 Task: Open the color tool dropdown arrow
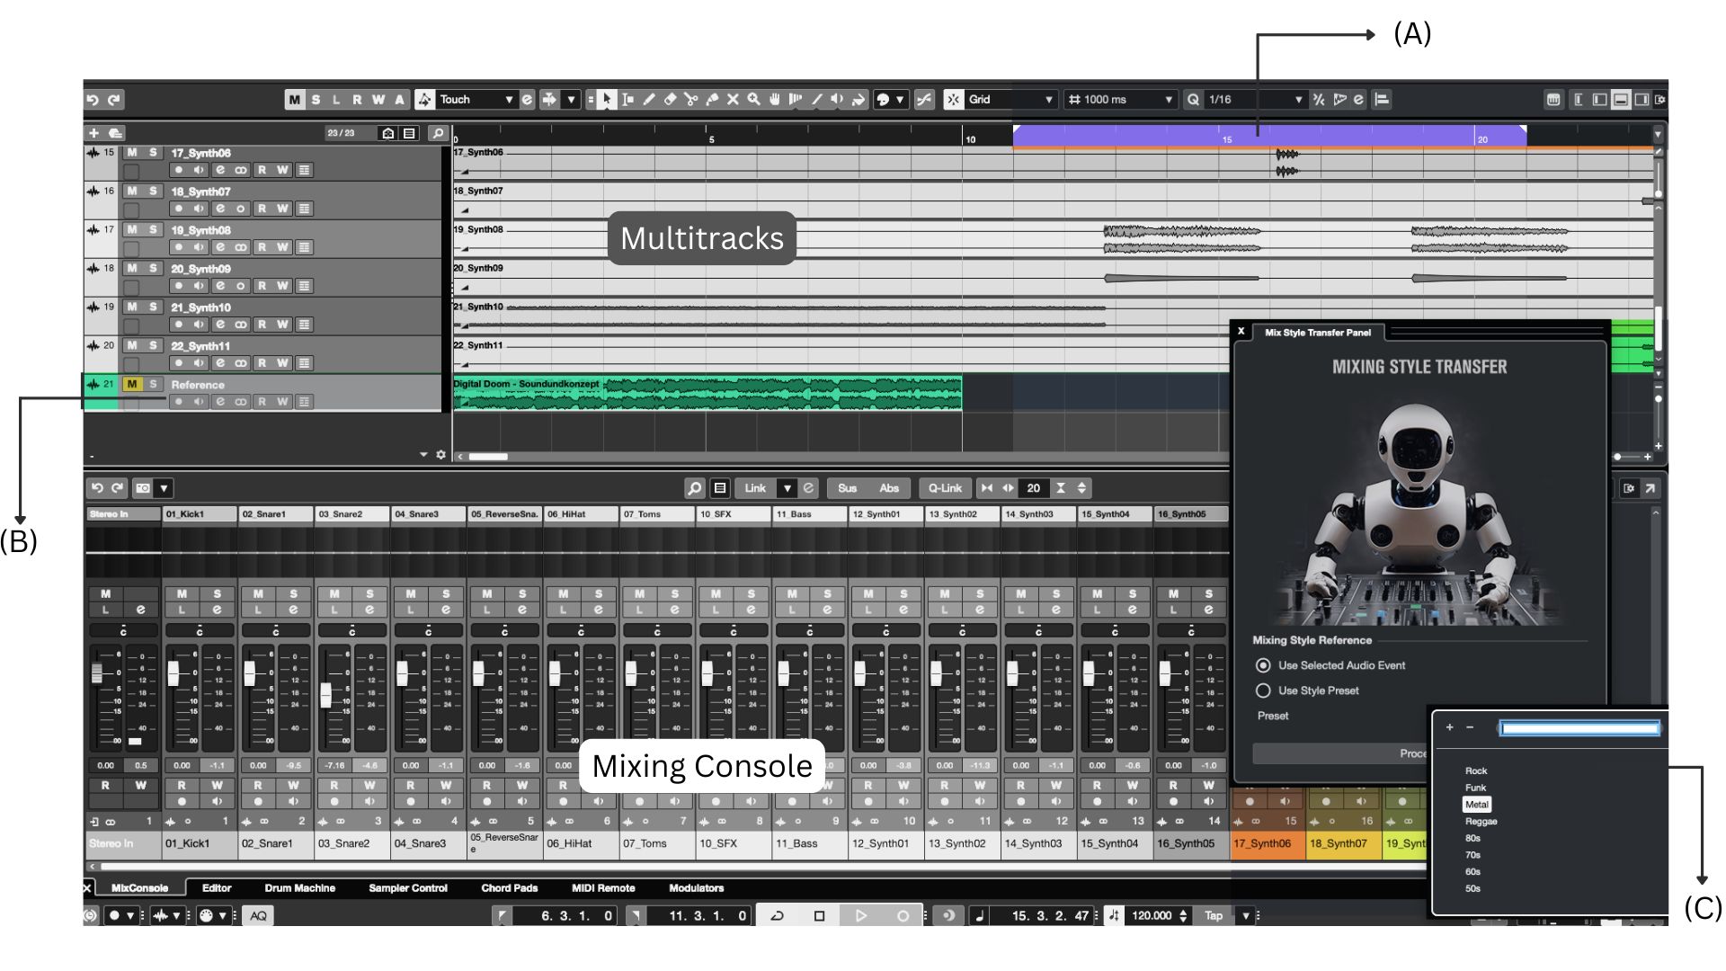pyautogui.click(x=900, y=100)
